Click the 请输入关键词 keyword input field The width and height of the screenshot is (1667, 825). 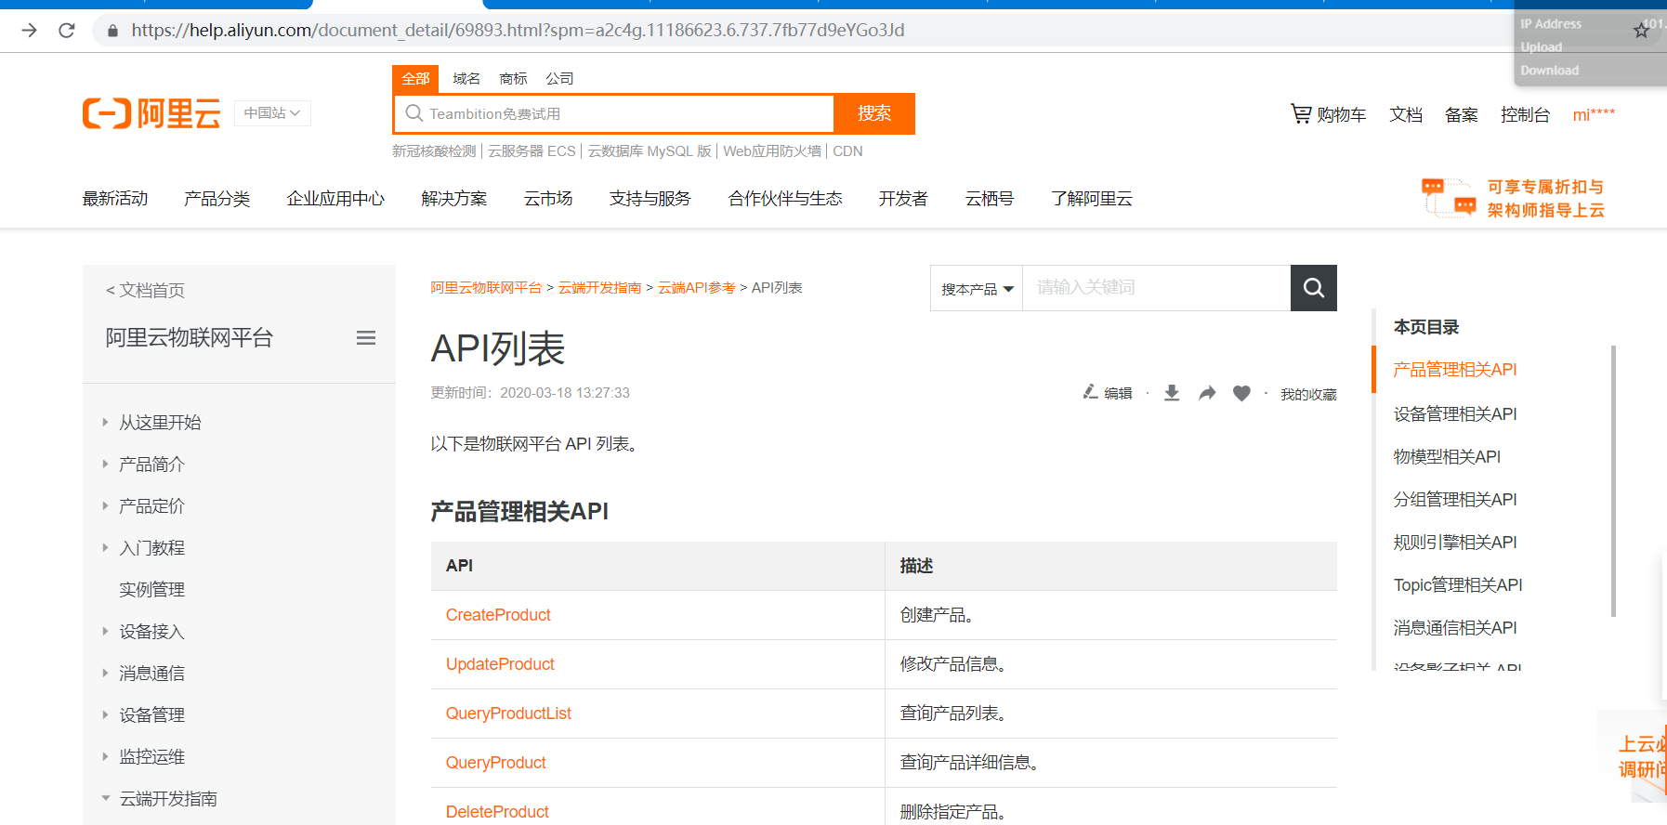[1155, 288]
